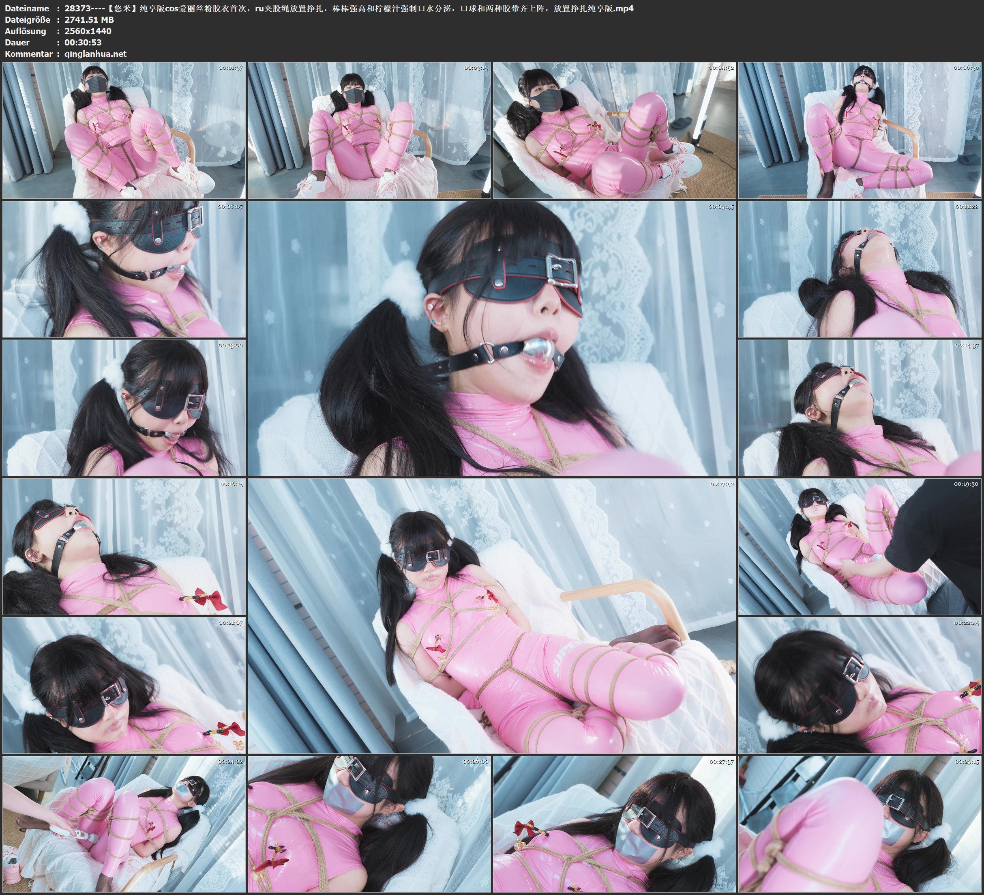Select the last thumbnail at 00:29:15
Viewport: 984px width, 895px height.
[x=860, y=824]
